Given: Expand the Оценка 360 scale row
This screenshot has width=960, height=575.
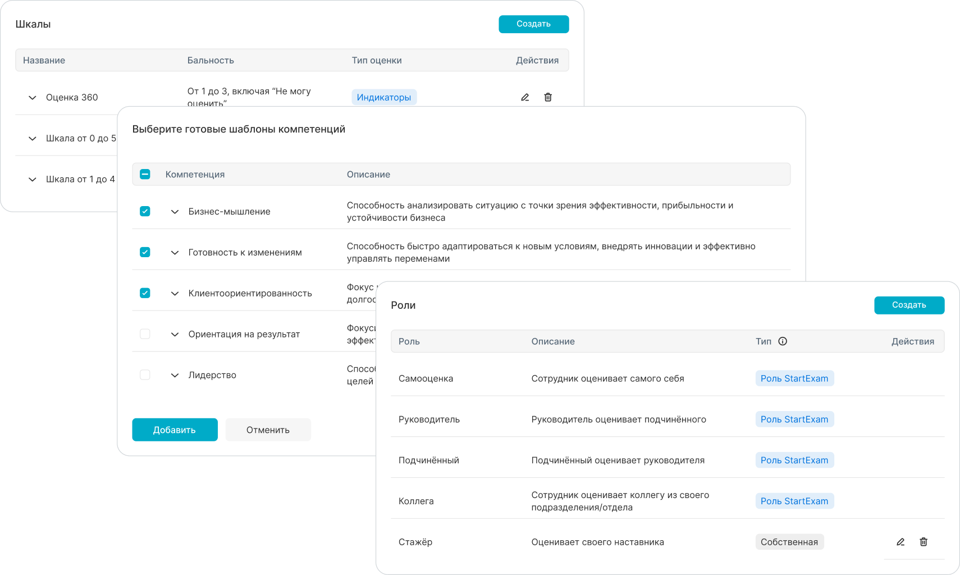Looking at the screenshot, I should pyautogui.click(x=33, y=98).
